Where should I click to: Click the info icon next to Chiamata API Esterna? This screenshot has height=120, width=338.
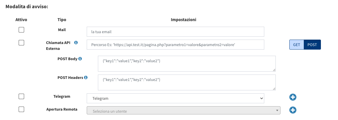76,43
